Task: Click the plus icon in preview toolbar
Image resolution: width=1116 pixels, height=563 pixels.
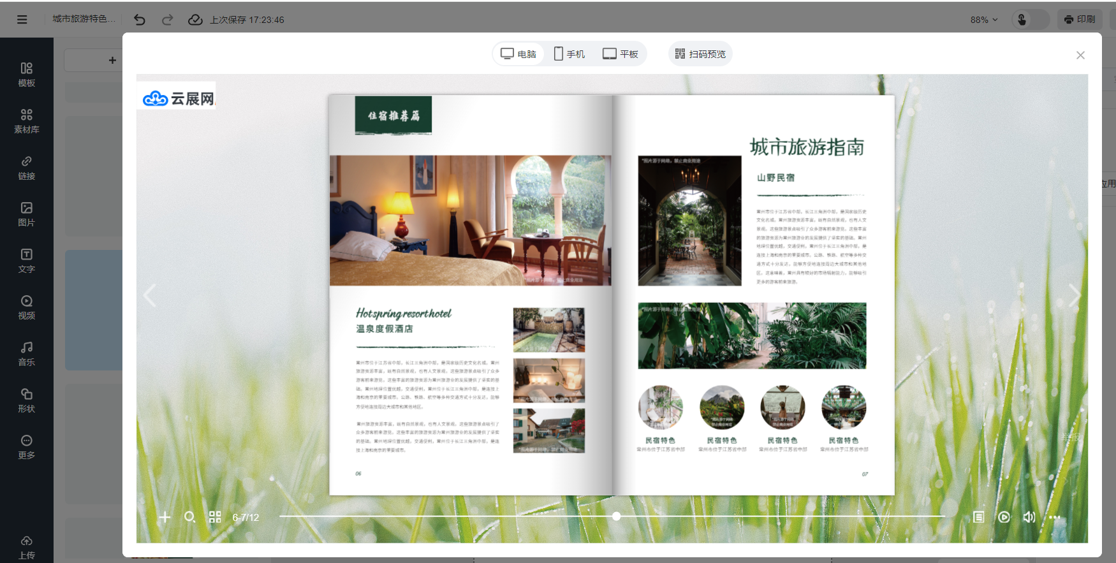Action: point(165,517)
